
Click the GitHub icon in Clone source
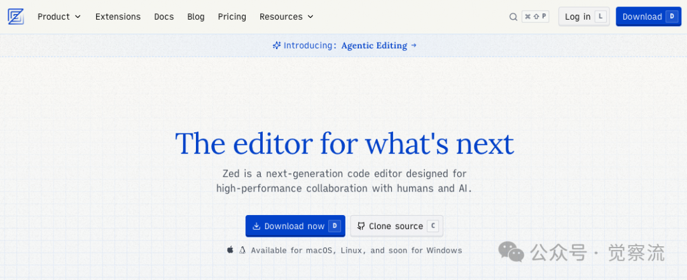pos(361,226)
